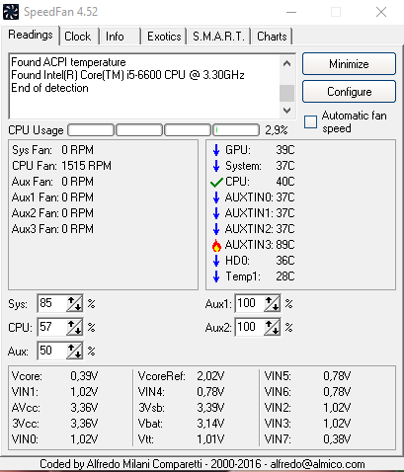The image size is (404, 472).
Task: Click the flame icon next to AUXTIN3
Action: (x=216, y=245)
